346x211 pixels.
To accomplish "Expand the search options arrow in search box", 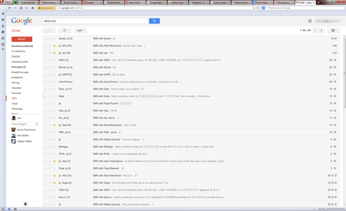I will tap(147, 21).
